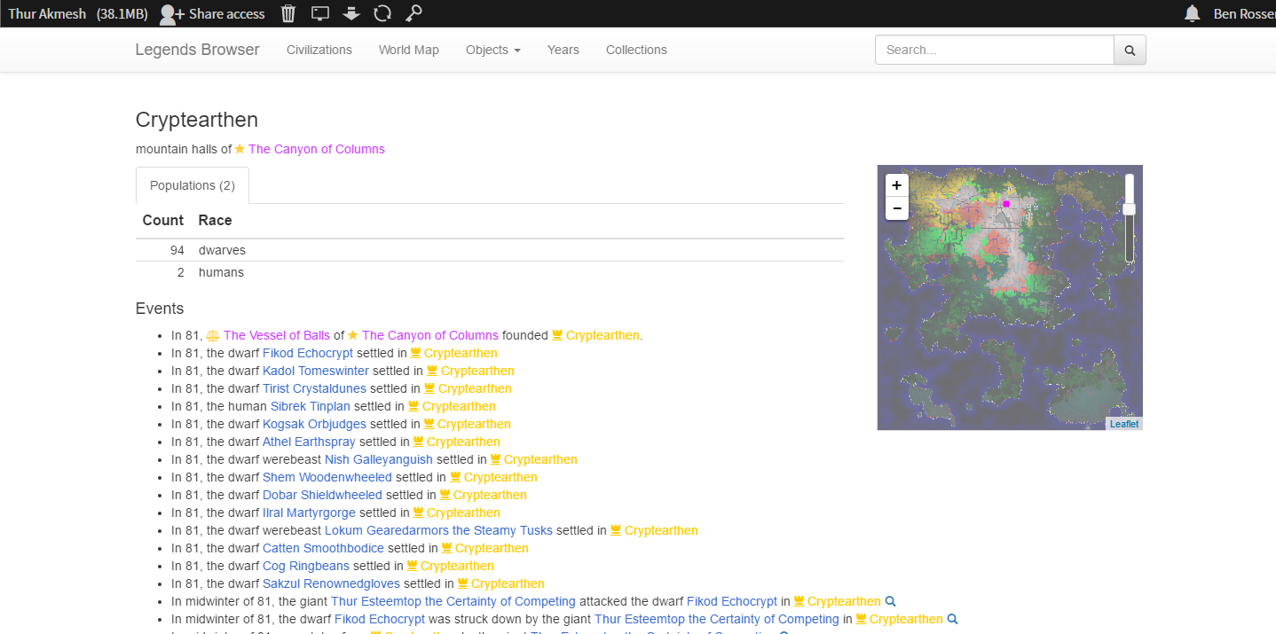Viewport: 1276px width, 634px height.
Task: Click the scales icon before The Vessel of Balls
Action: click(x=213, y=335)
